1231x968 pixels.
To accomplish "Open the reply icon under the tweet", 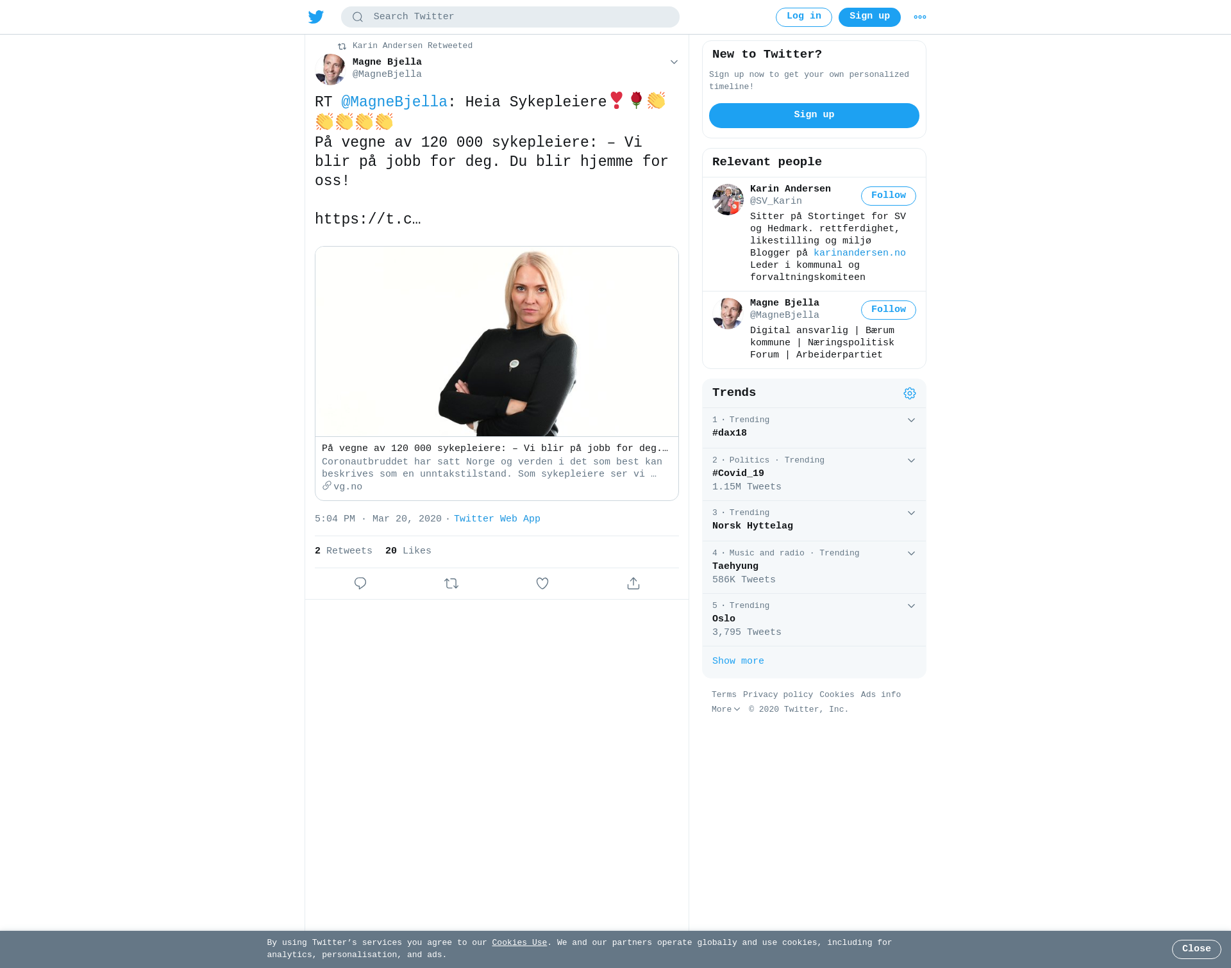I will coord(360,584).
